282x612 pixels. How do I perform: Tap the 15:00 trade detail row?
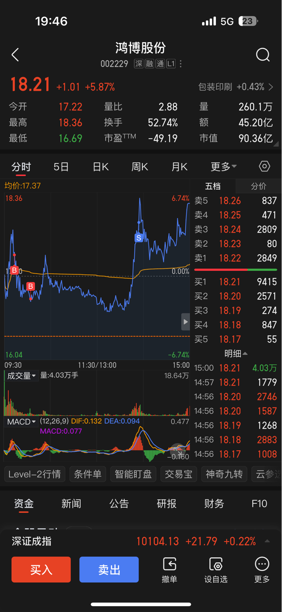235,368
